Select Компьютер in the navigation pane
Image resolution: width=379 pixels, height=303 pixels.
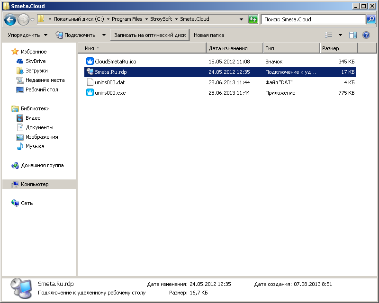pyautogui.click(x=35, y=184)
